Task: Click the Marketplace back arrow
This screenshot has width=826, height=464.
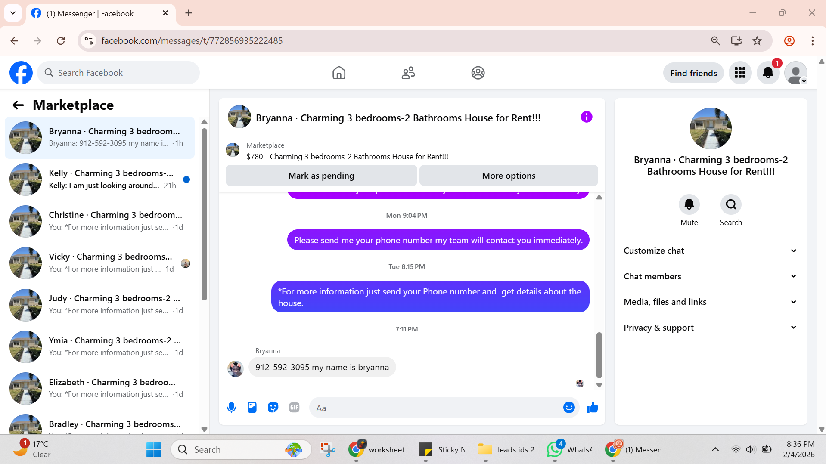Action: coord(18,105)
